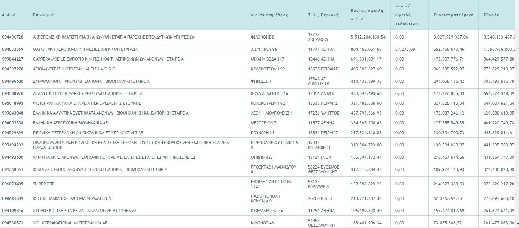Image resolution: width=519 pixels, height=228 pixels.
Task: Select ΕΛΛΗΝΙΚΗ ΑΕΡΟΠΟΡΙΚΗ ΒΙΟΜΗΧΑΝΙΑ ΑΕ
Action: tap(70, 123)
